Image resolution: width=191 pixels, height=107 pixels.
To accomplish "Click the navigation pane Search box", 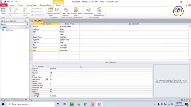I will point(13,24).
